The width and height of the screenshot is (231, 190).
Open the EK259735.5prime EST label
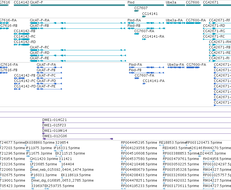[x=59, y=186]
